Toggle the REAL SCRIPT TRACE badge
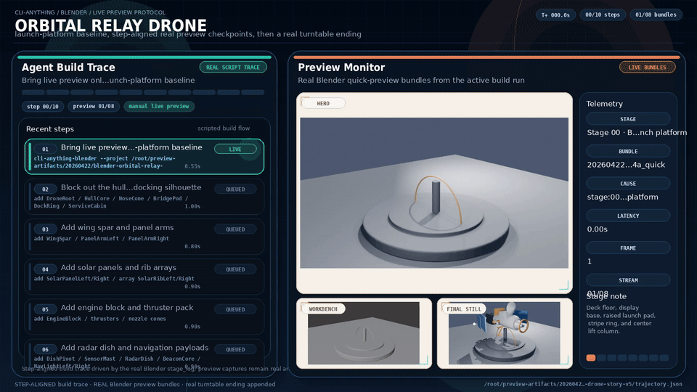 pos(233,68)
